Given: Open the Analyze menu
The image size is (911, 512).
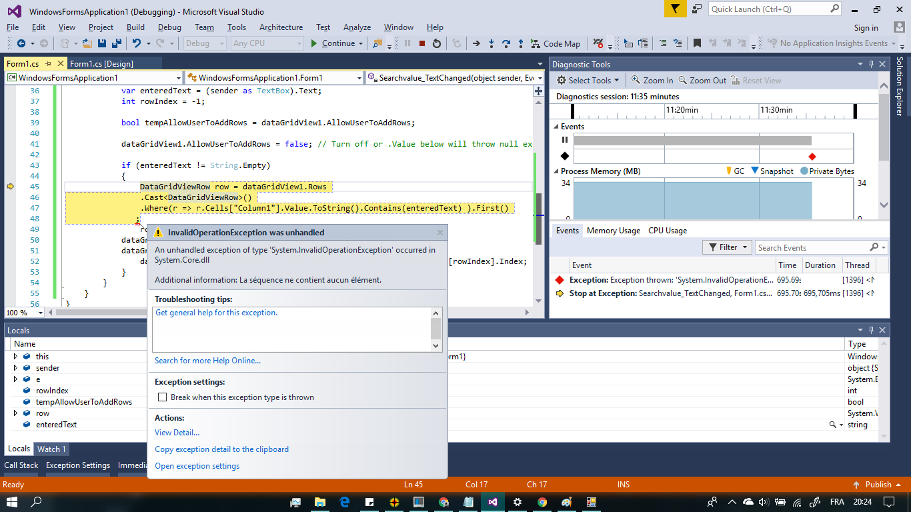Looking at the screenshot, I should click(357, 27).
